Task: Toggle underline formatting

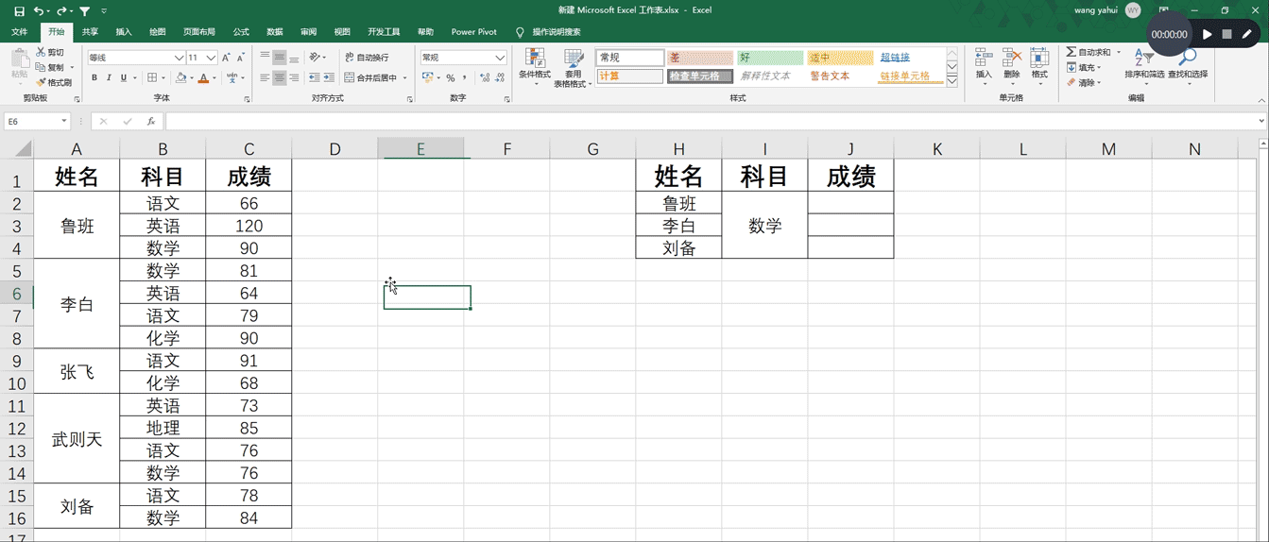Action: click(x=123, y=78)
